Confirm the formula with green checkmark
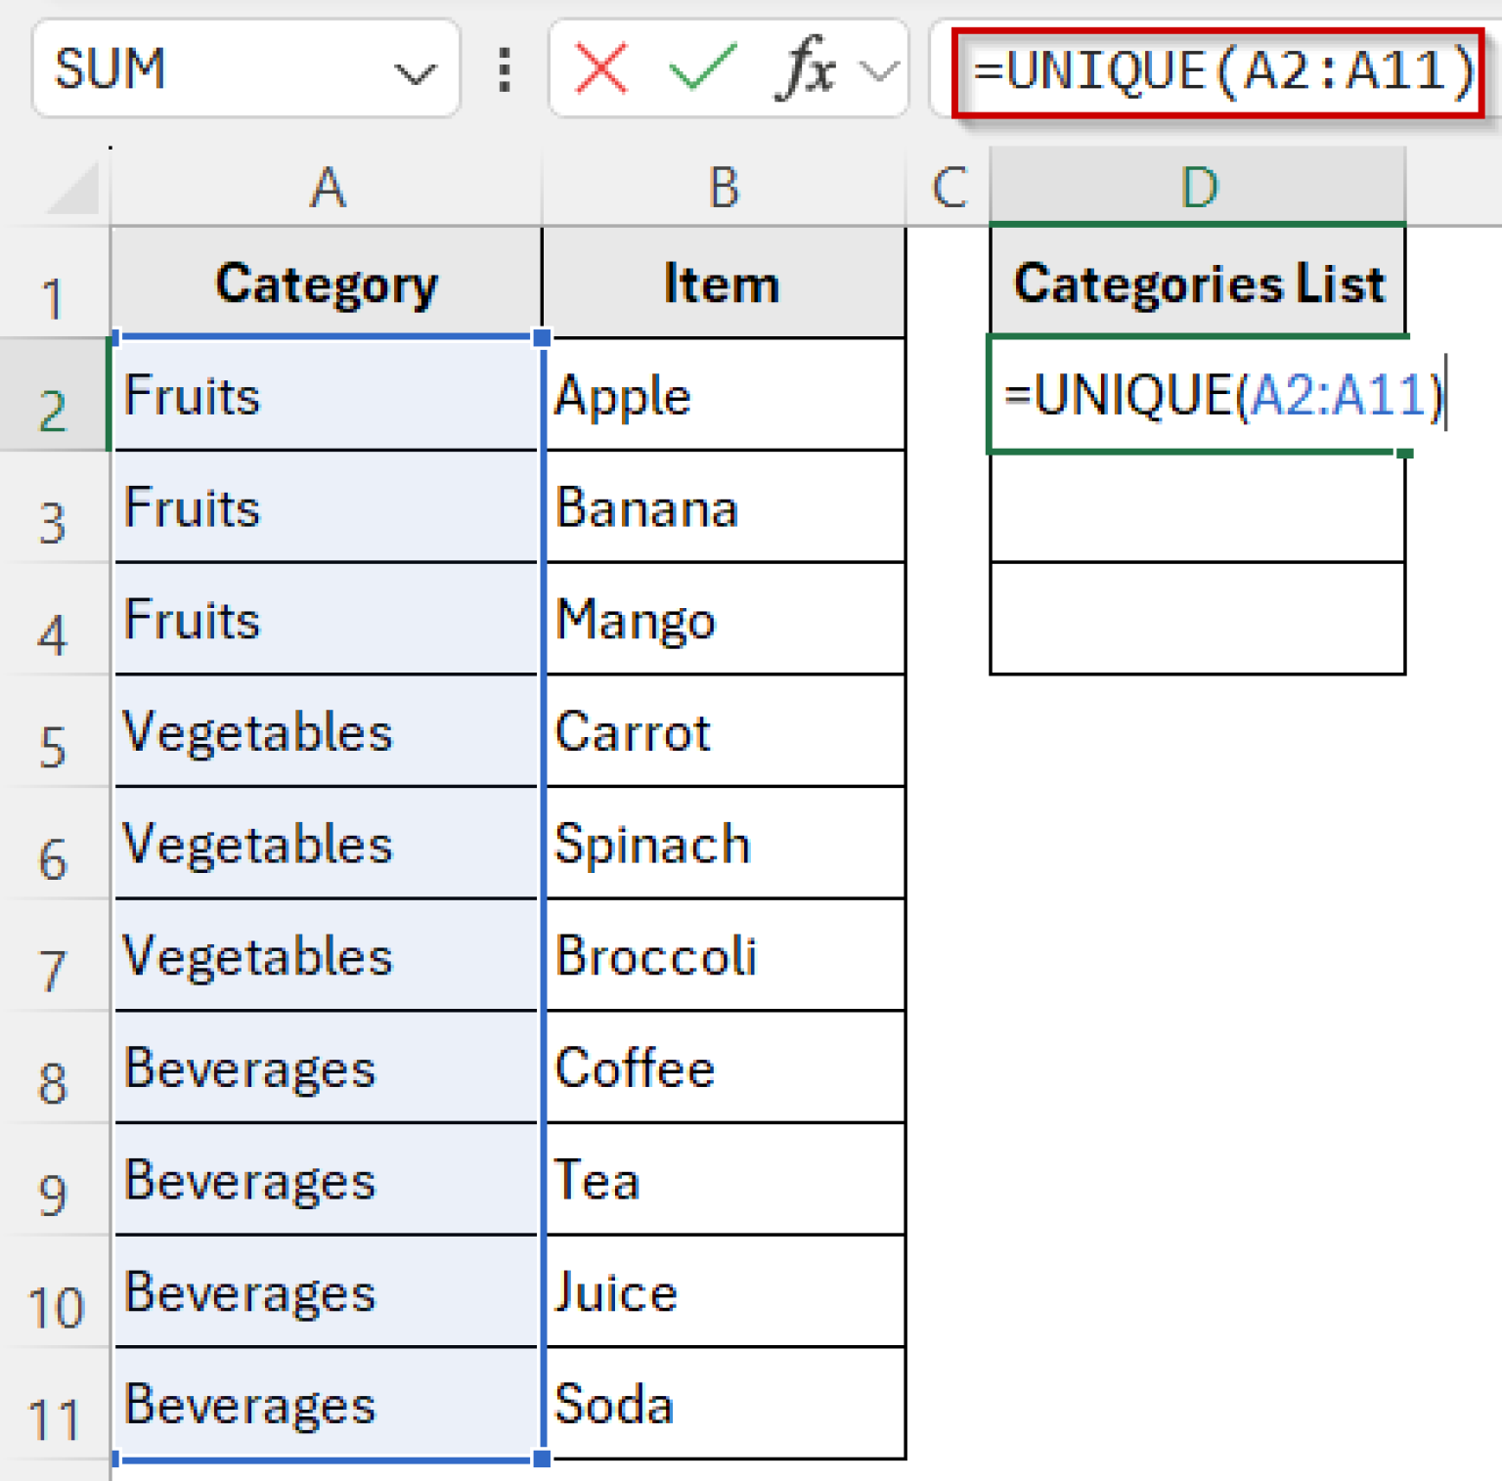 (x=702, y=70)
